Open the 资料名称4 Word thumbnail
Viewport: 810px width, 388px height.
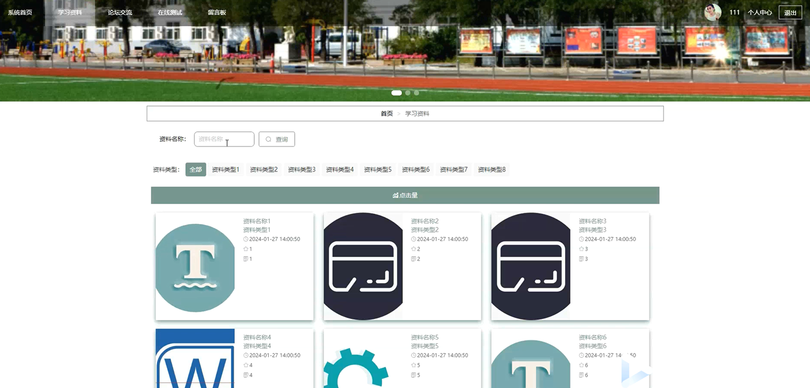(x=195, y=358)
